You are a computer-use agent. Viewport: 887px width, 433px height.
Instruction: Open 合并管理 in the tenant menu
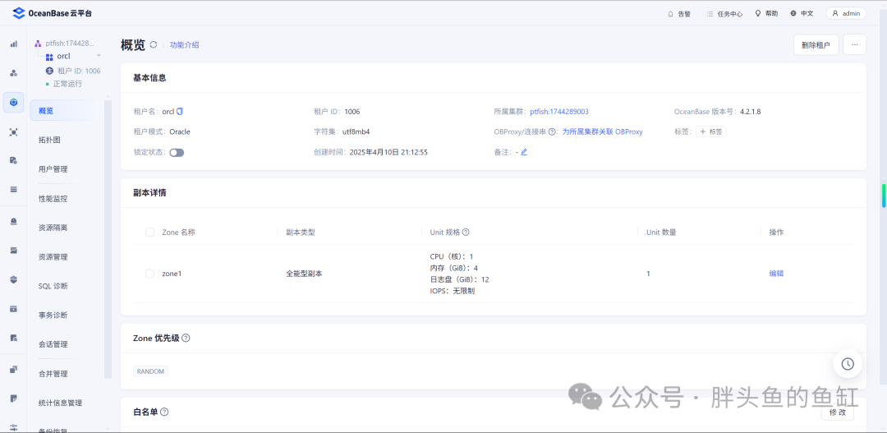click(x=53, y=374)
